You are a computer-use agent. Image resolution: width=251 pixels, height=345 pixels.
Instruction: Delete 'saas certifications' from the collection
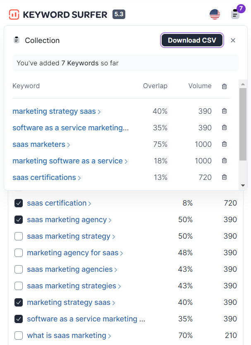pyautogui.click(x=224, y=177)
